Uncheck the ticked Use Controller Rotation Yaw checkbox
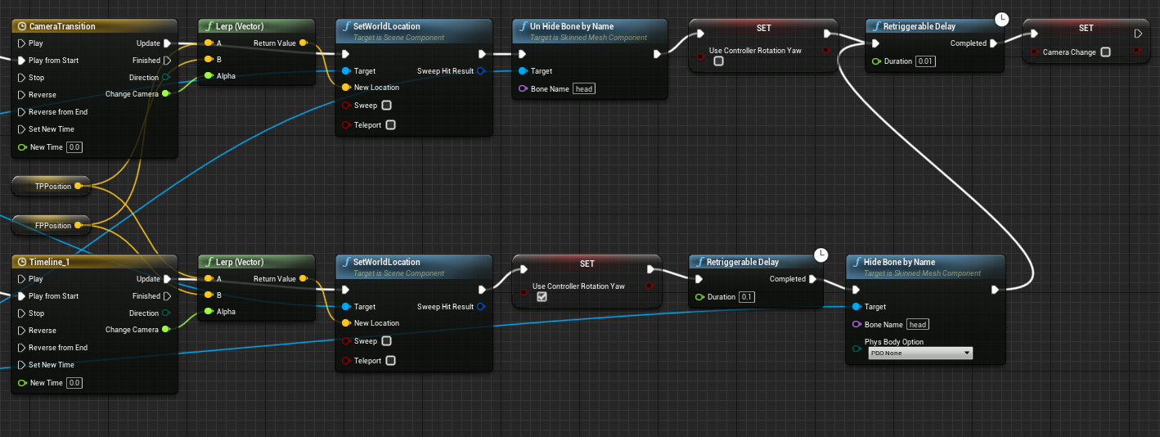The height and width of the screenshot is (437, 1160). [x=541, y=297]
